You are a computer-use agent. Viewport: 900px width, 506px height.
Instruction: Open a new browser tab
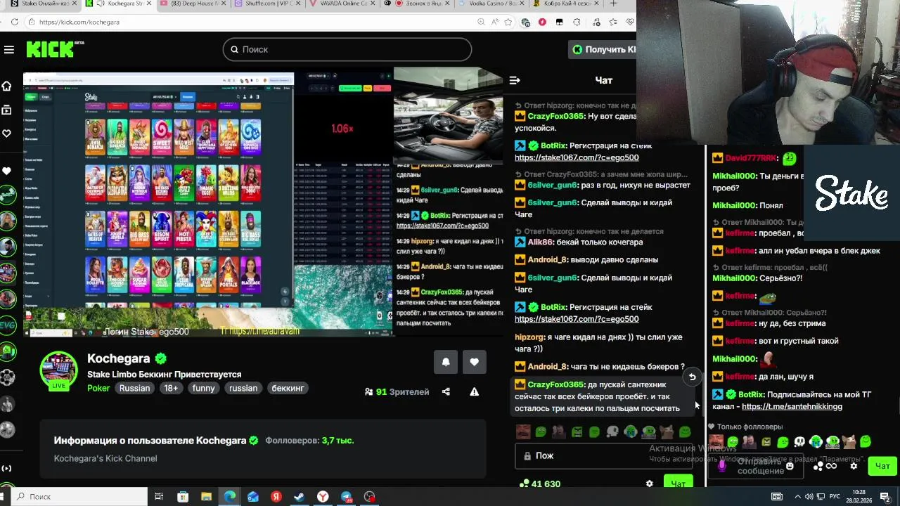[613, 4]
